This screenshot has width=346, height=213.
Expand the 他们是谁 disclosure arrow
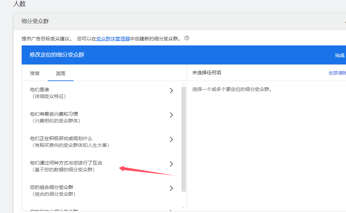coord(171,91)
